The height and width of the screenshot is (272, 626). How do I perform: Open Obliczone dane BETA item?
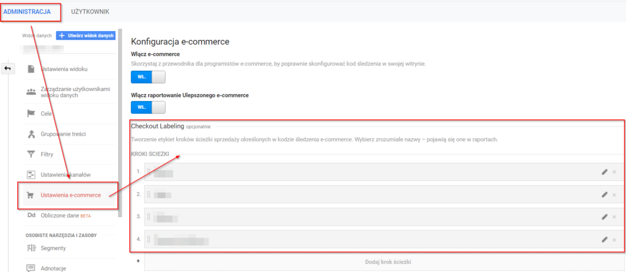coord(66,216)
